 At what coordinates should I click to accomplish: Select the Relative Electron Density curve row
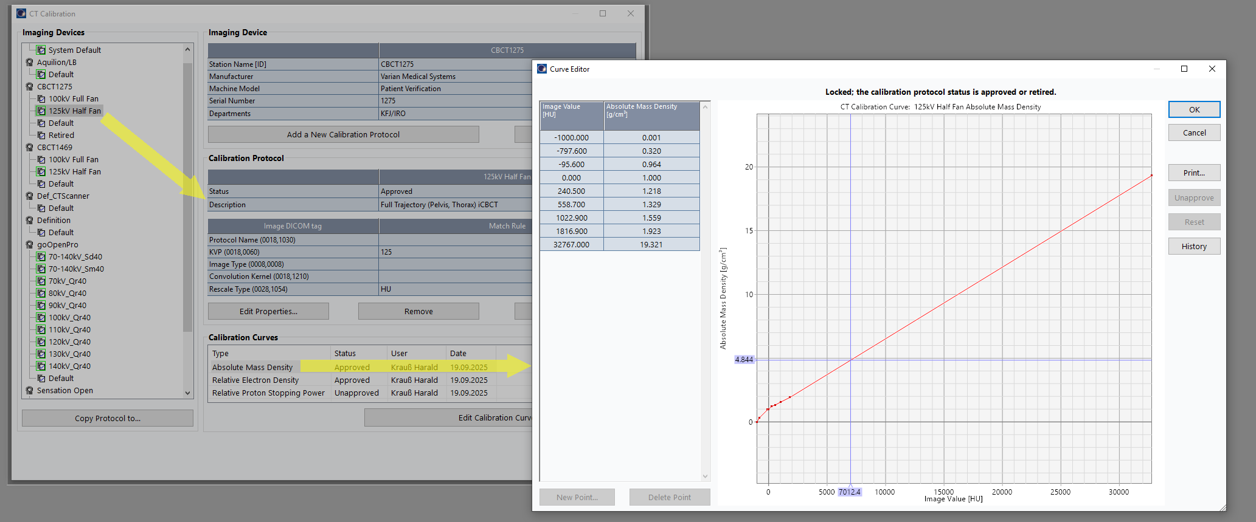tap(255, 380)
